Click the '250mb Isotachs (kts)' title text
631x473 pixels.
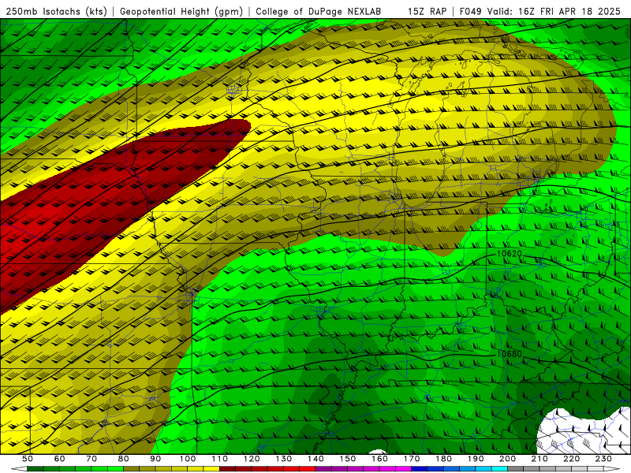(57, 12)
